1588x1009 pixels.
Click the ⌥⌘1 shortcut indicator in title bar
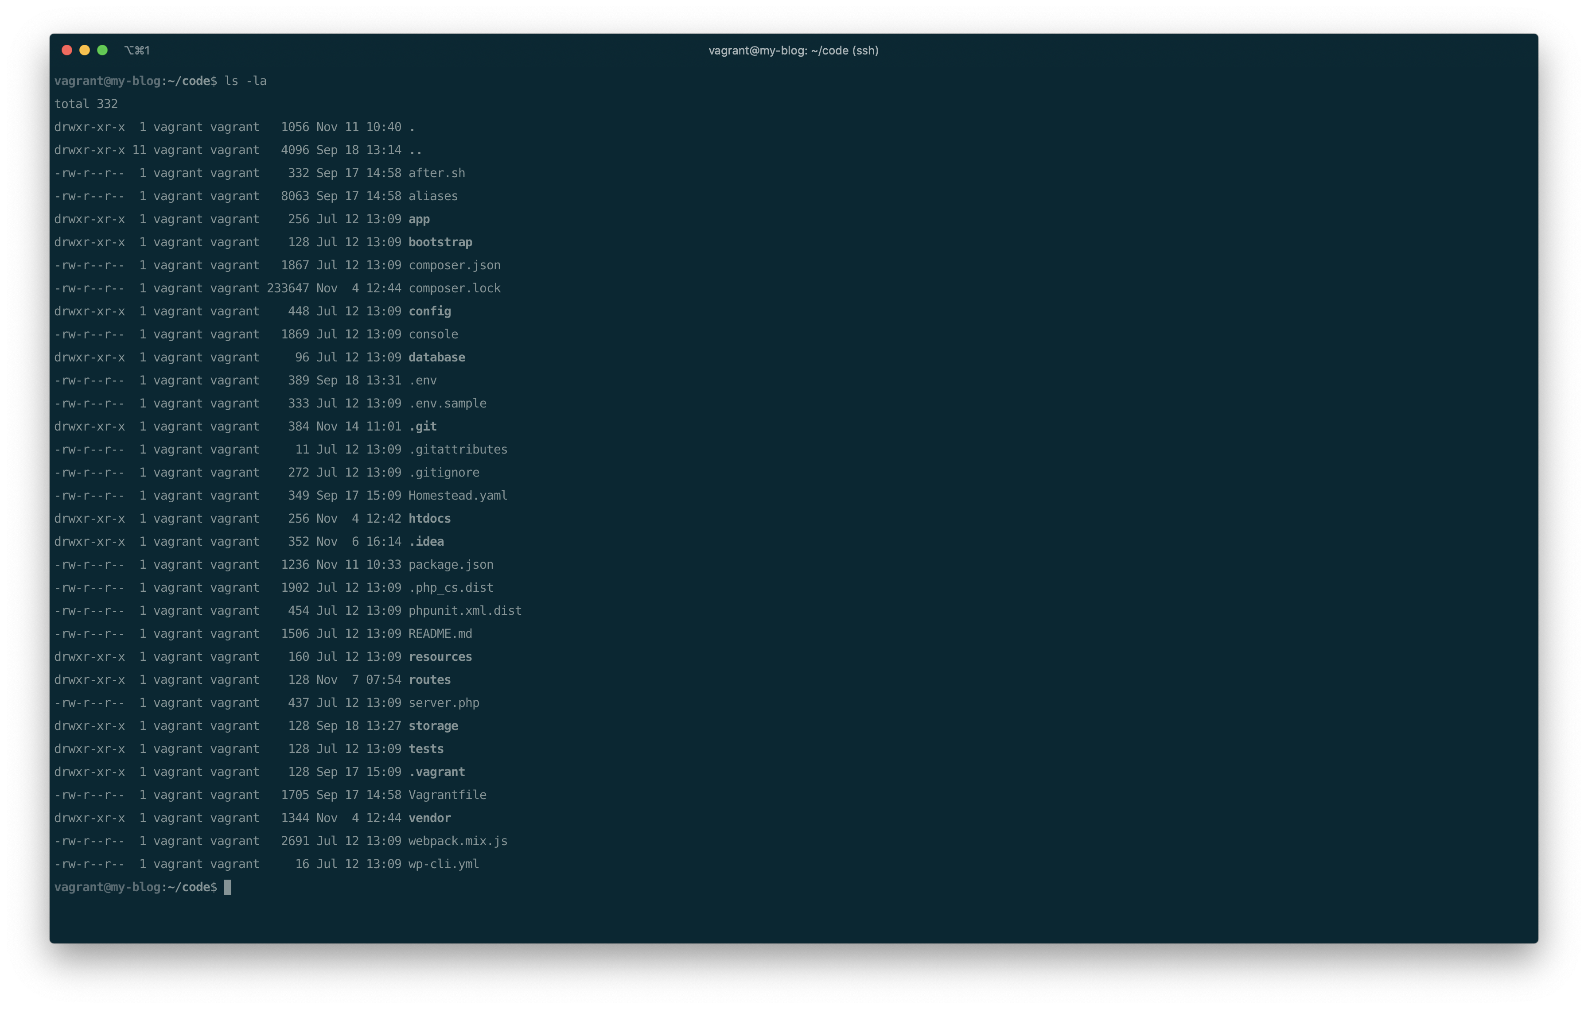[137, 51]
